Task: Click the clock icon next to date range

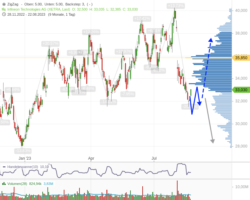Action: 4,14
